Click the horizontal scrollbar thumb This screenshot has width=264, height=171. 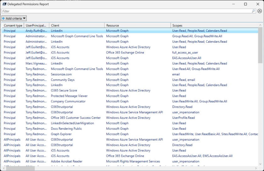pos(20,168)
